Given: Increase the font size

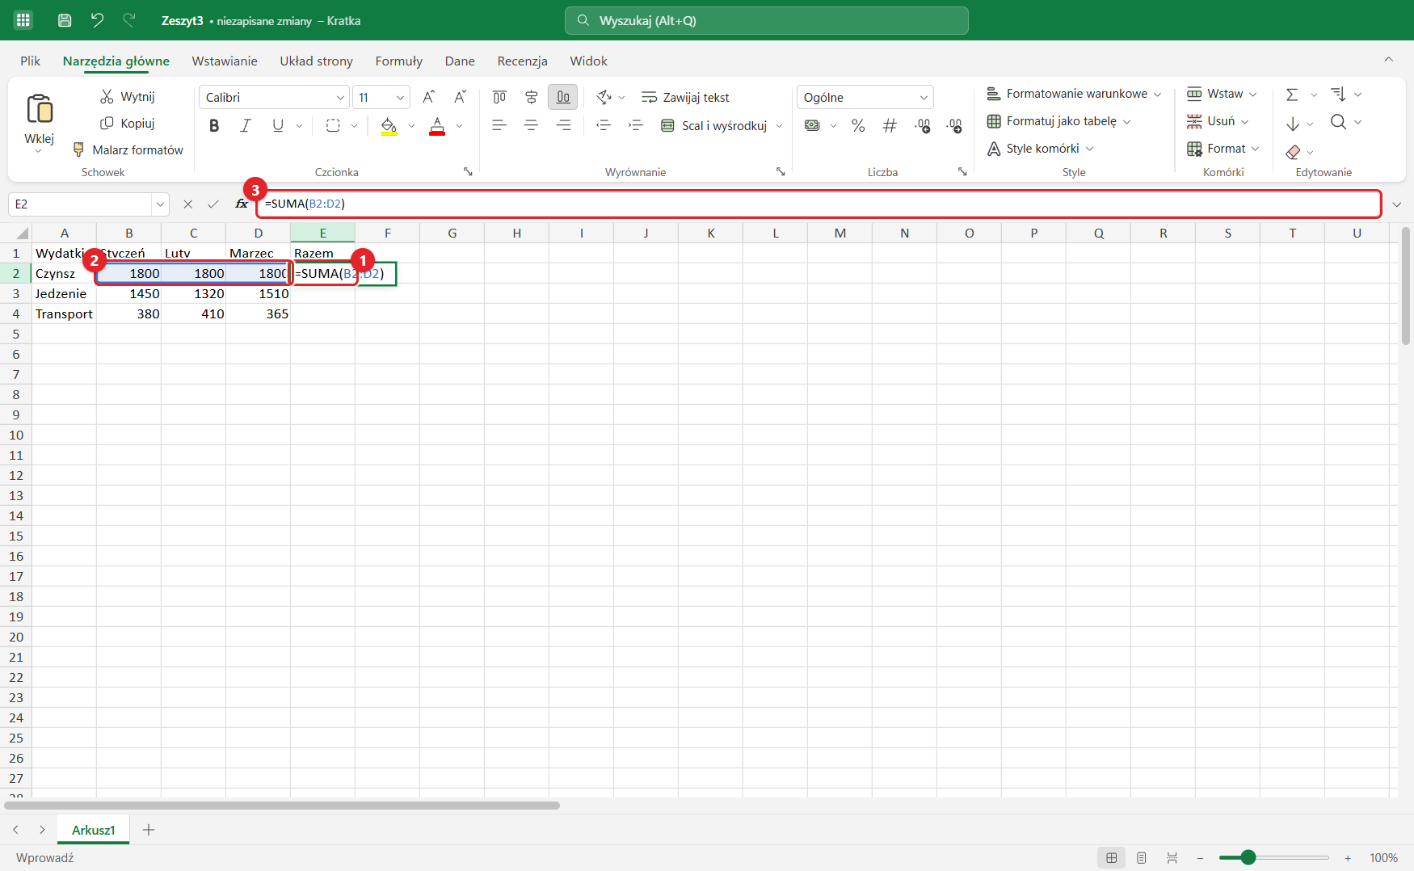Looking at the screenshot, I should pyautogui.click(x=428, y=97).
